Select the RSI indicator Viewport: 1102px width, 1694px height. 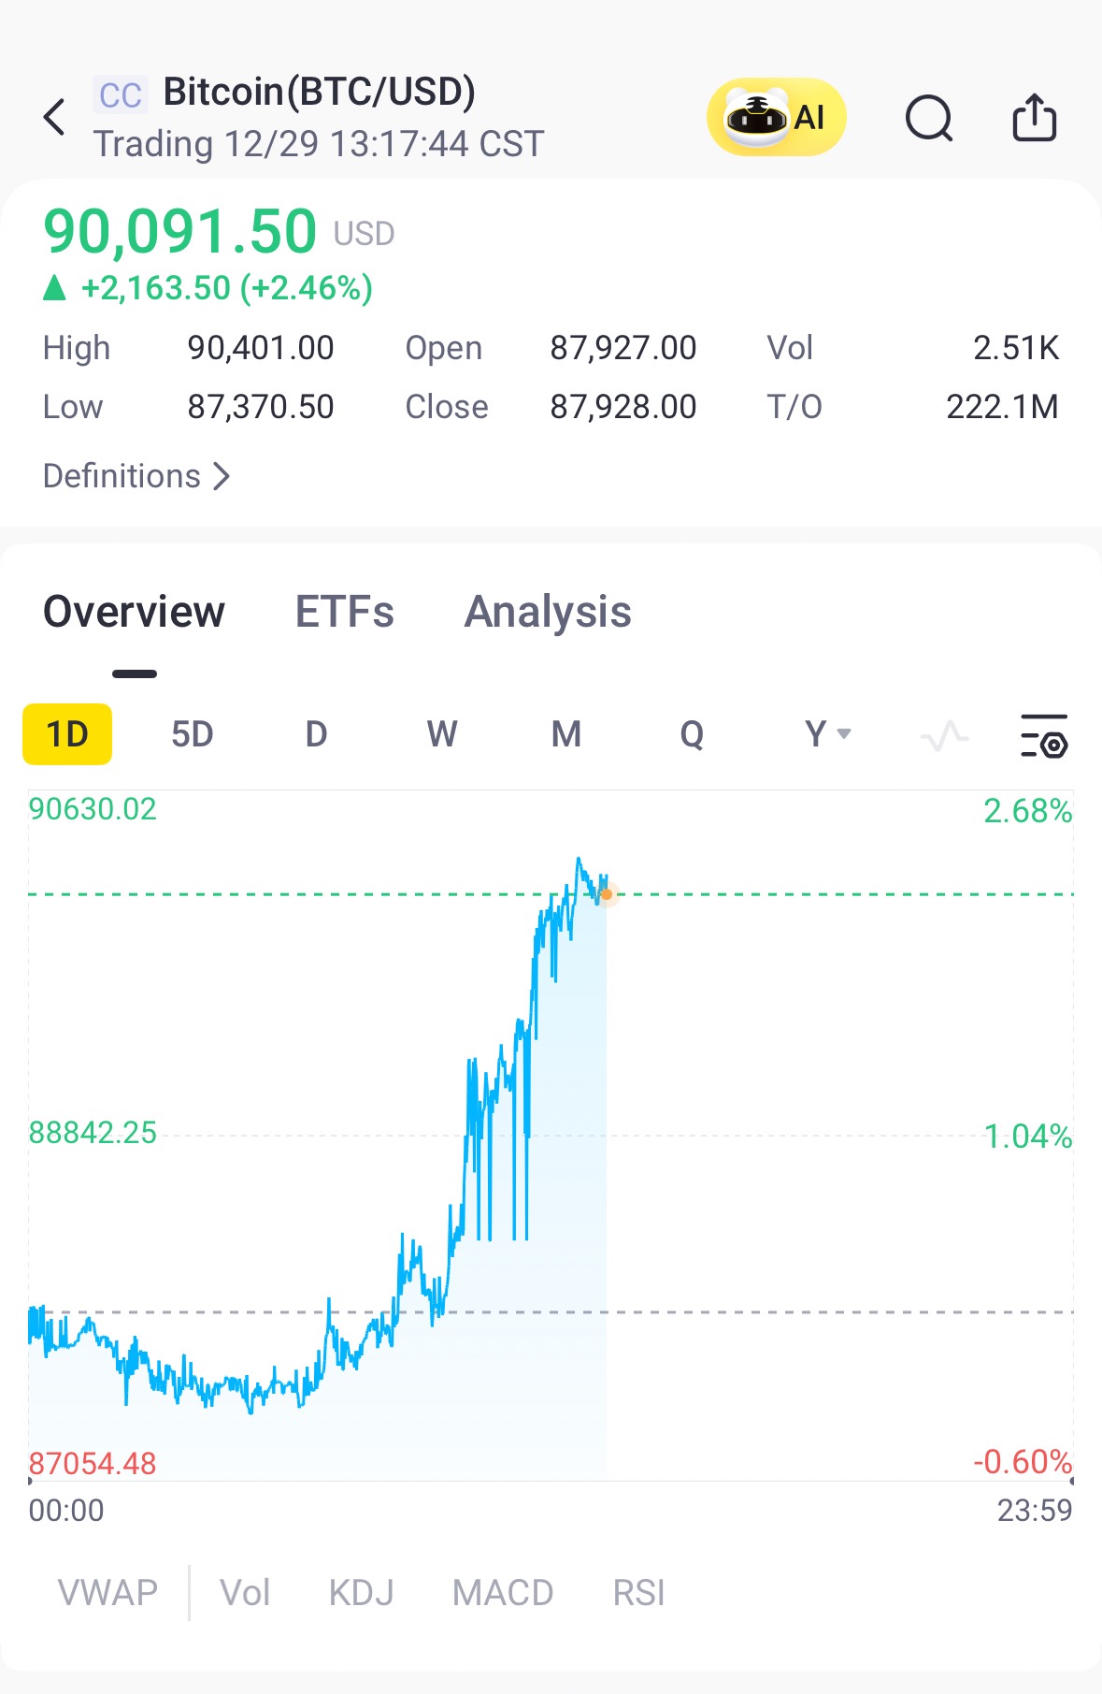click(638, 1592)
